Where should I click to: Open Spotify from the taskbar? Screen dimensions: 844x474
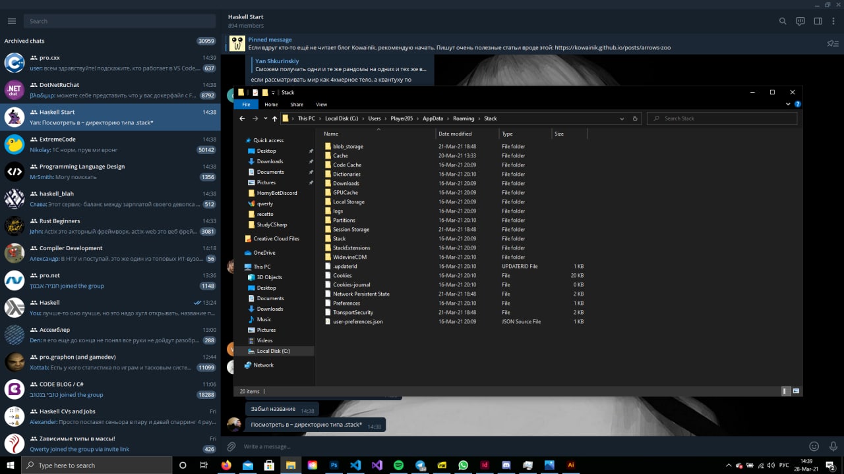tap(398, 465)
